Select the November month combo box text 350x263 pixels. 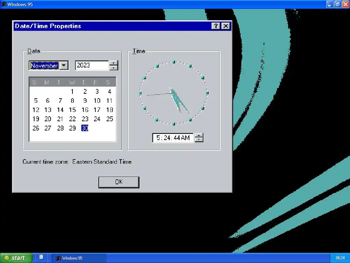[x=44, y=65]
